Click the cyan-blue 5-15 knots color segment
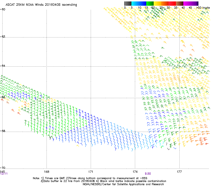 (x=139, y=3)
